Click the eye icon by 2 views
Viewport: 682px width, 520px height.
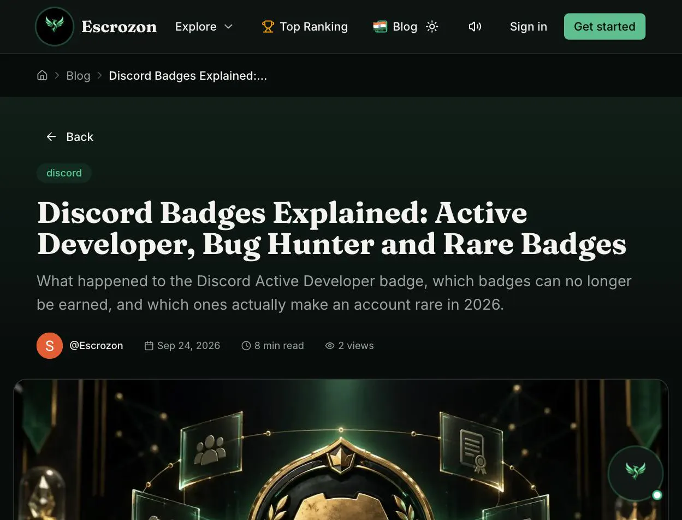coord(330,345)
